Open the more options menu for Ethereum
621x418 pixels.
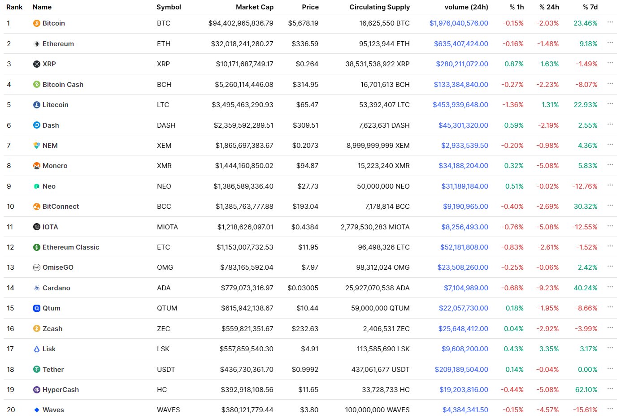610,43
